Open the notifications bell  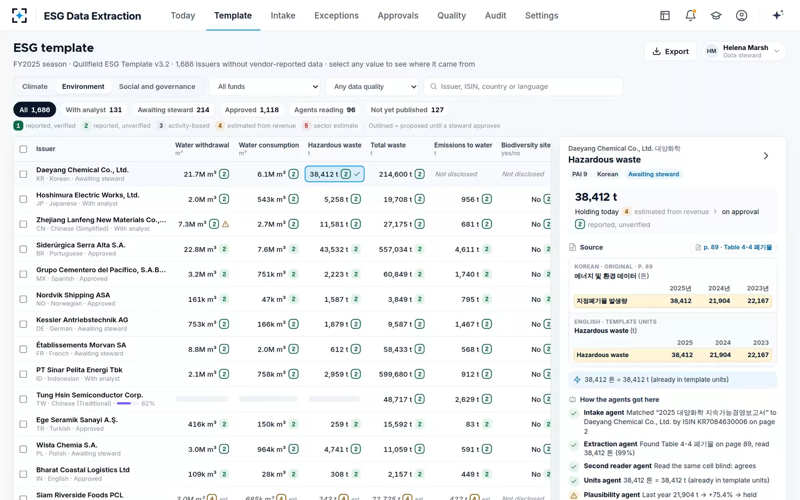click(x=691, y=16)
